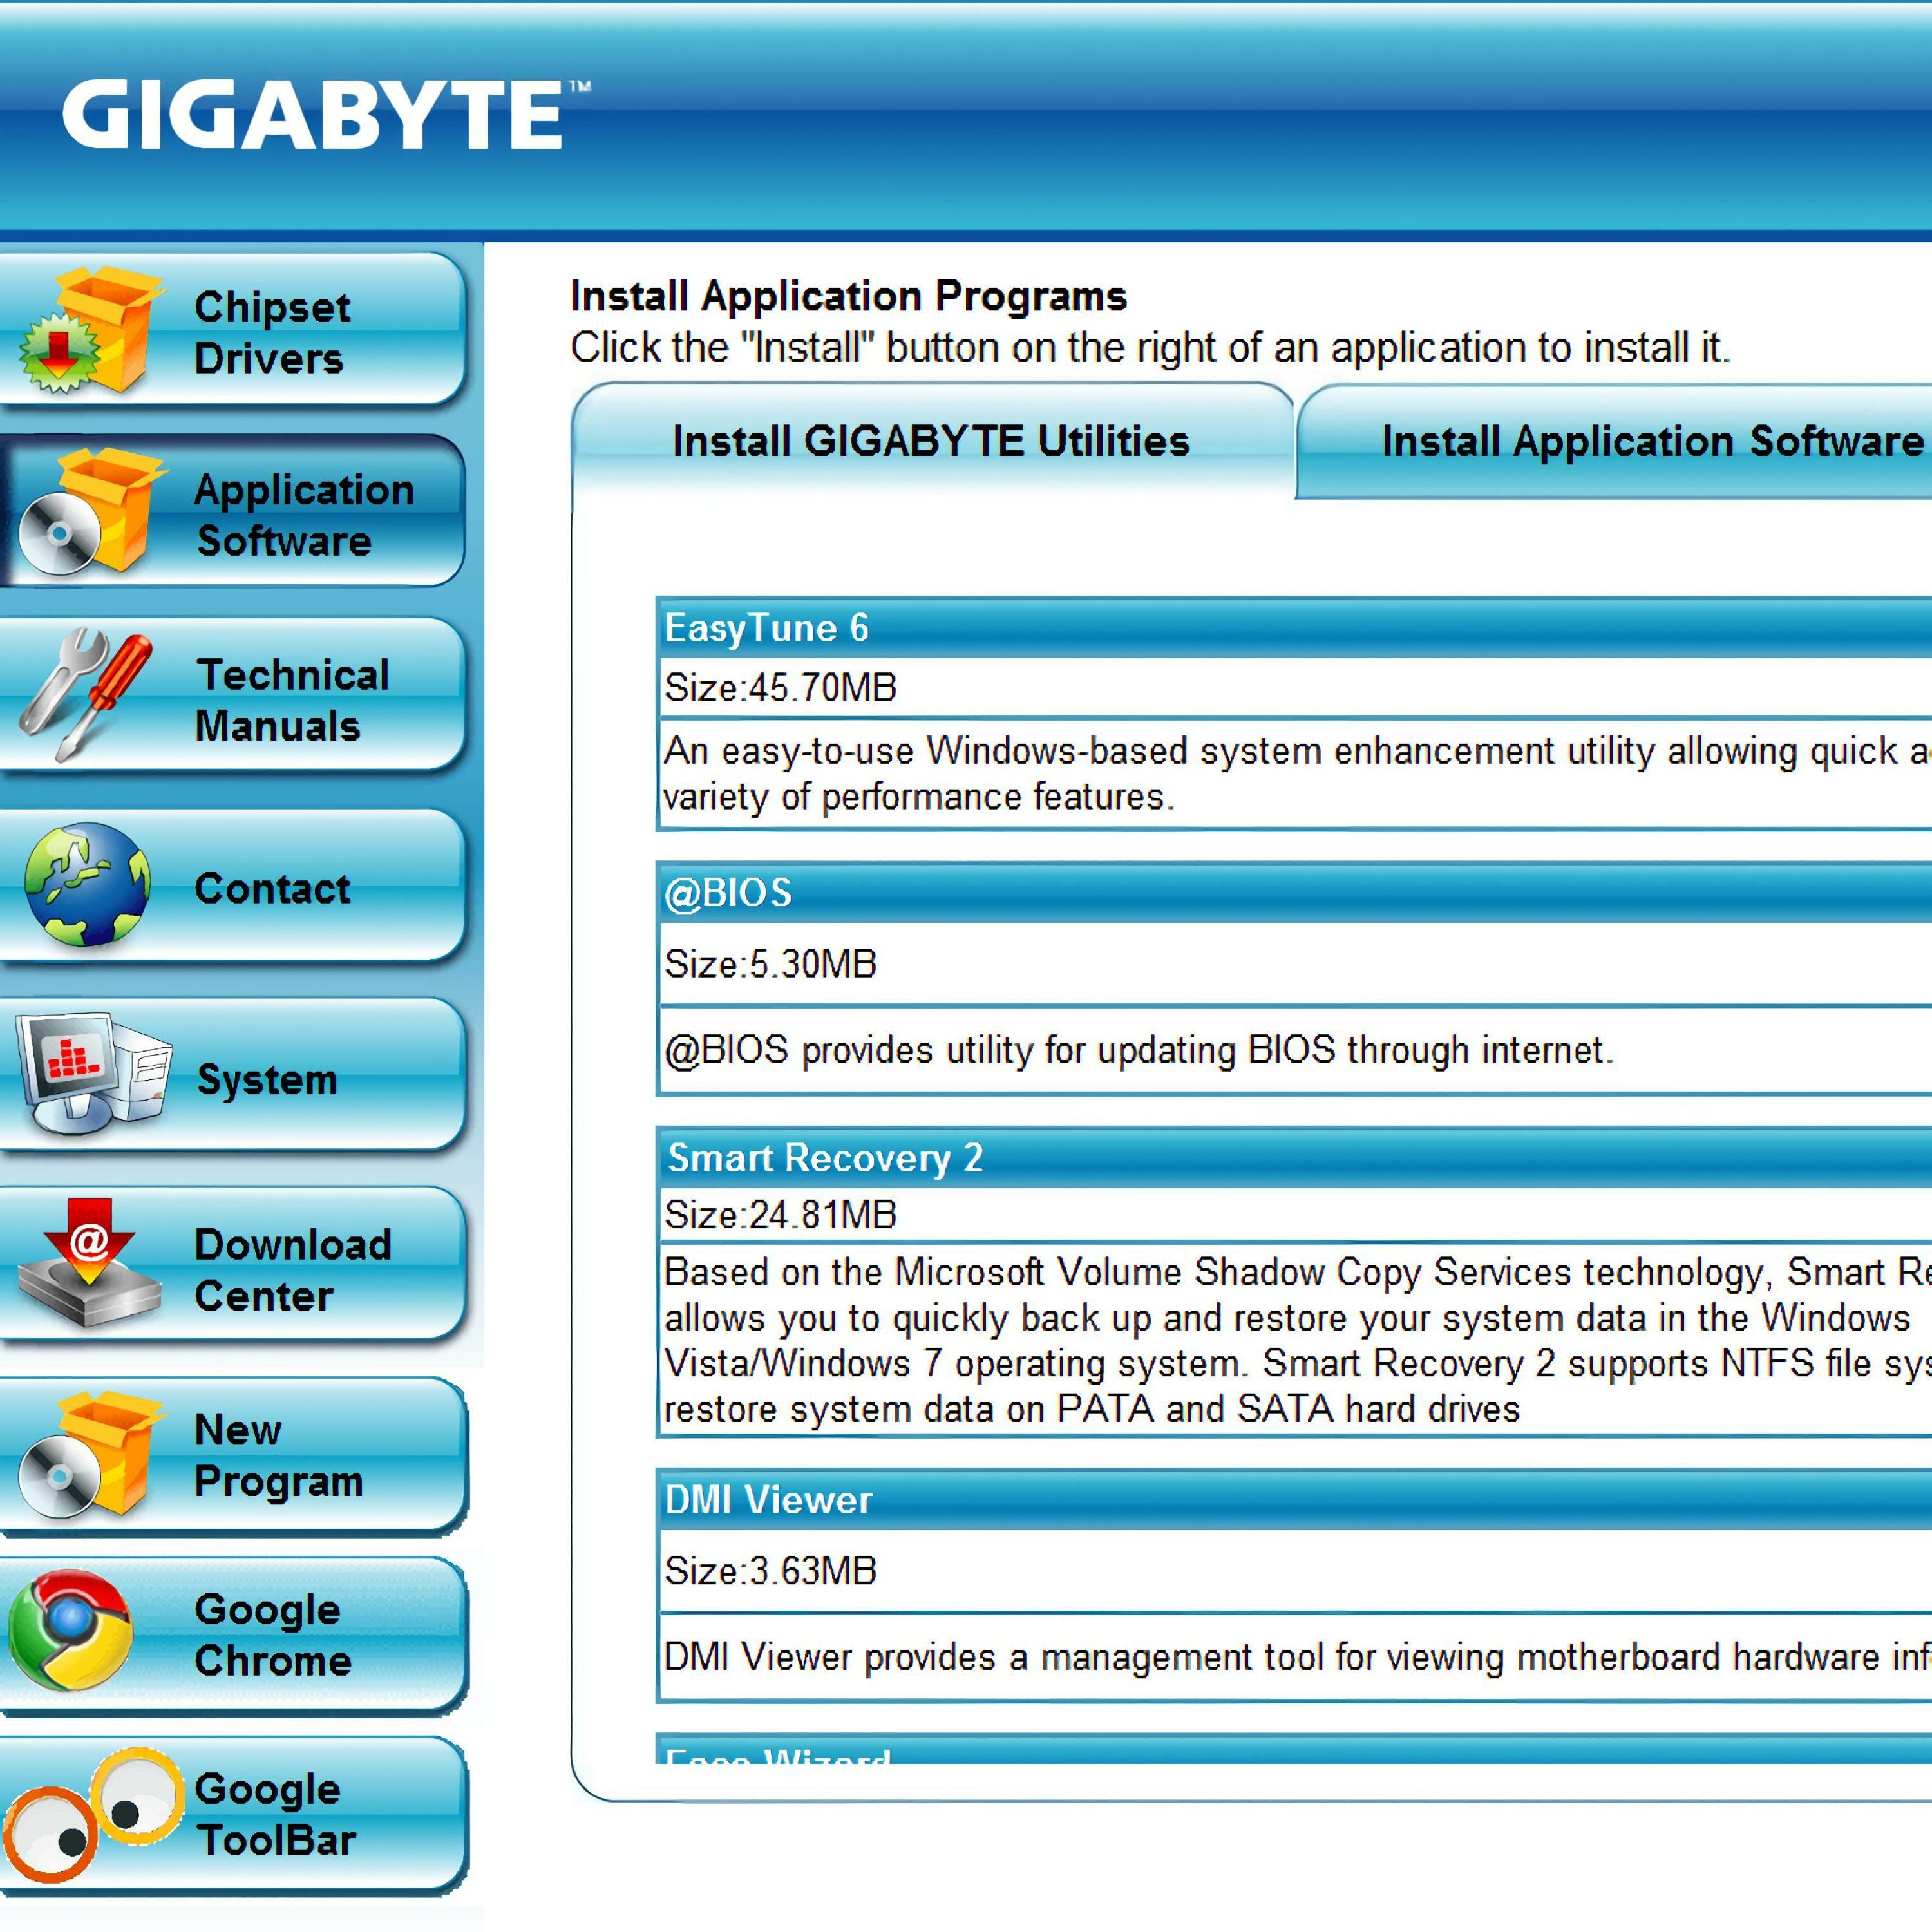This screenshot has height=1932, width=1932.
Task: Click the Chipset Drivers box icon
Action: [92, 329]
